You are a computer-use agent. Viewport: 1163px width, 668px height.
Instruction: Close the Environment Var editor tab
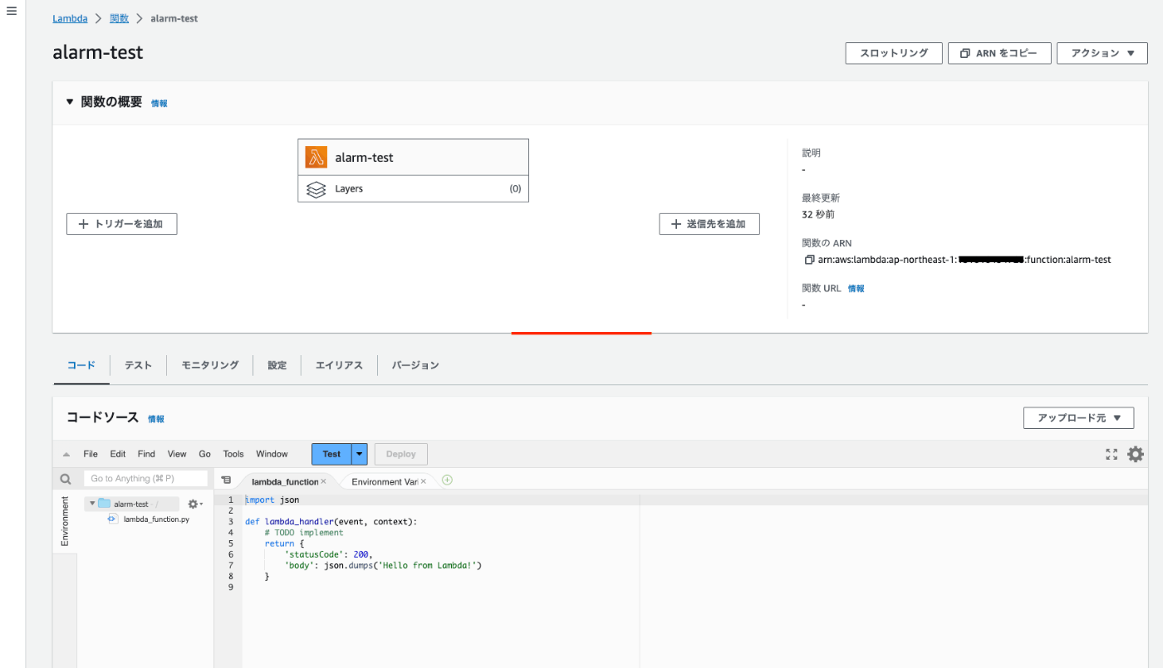(x=423, y=481)
